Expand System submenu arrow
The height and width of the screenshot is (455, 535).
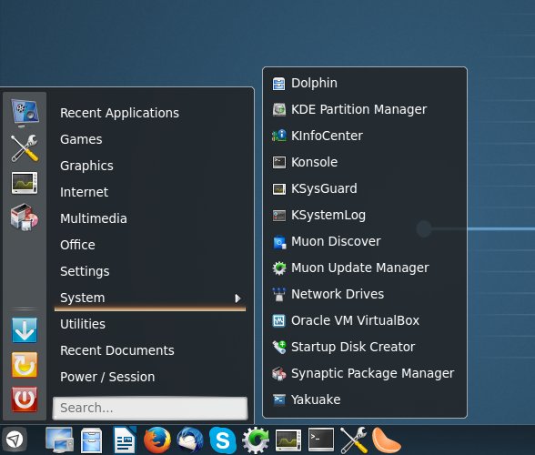237,298
